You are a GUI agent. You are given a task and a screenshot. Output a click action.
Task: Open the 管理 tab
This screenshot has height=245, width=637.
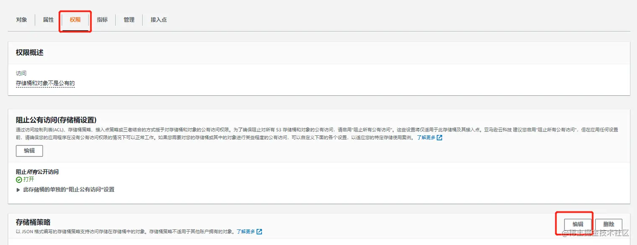pyautogui.click(x=128, y=19)
